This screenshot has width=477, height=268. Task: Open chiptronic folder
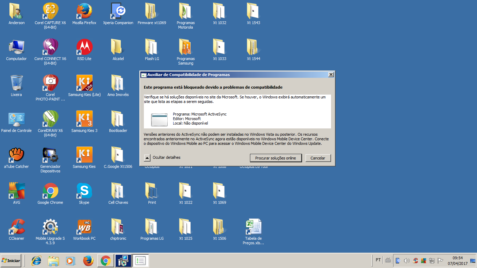point(118,230)
